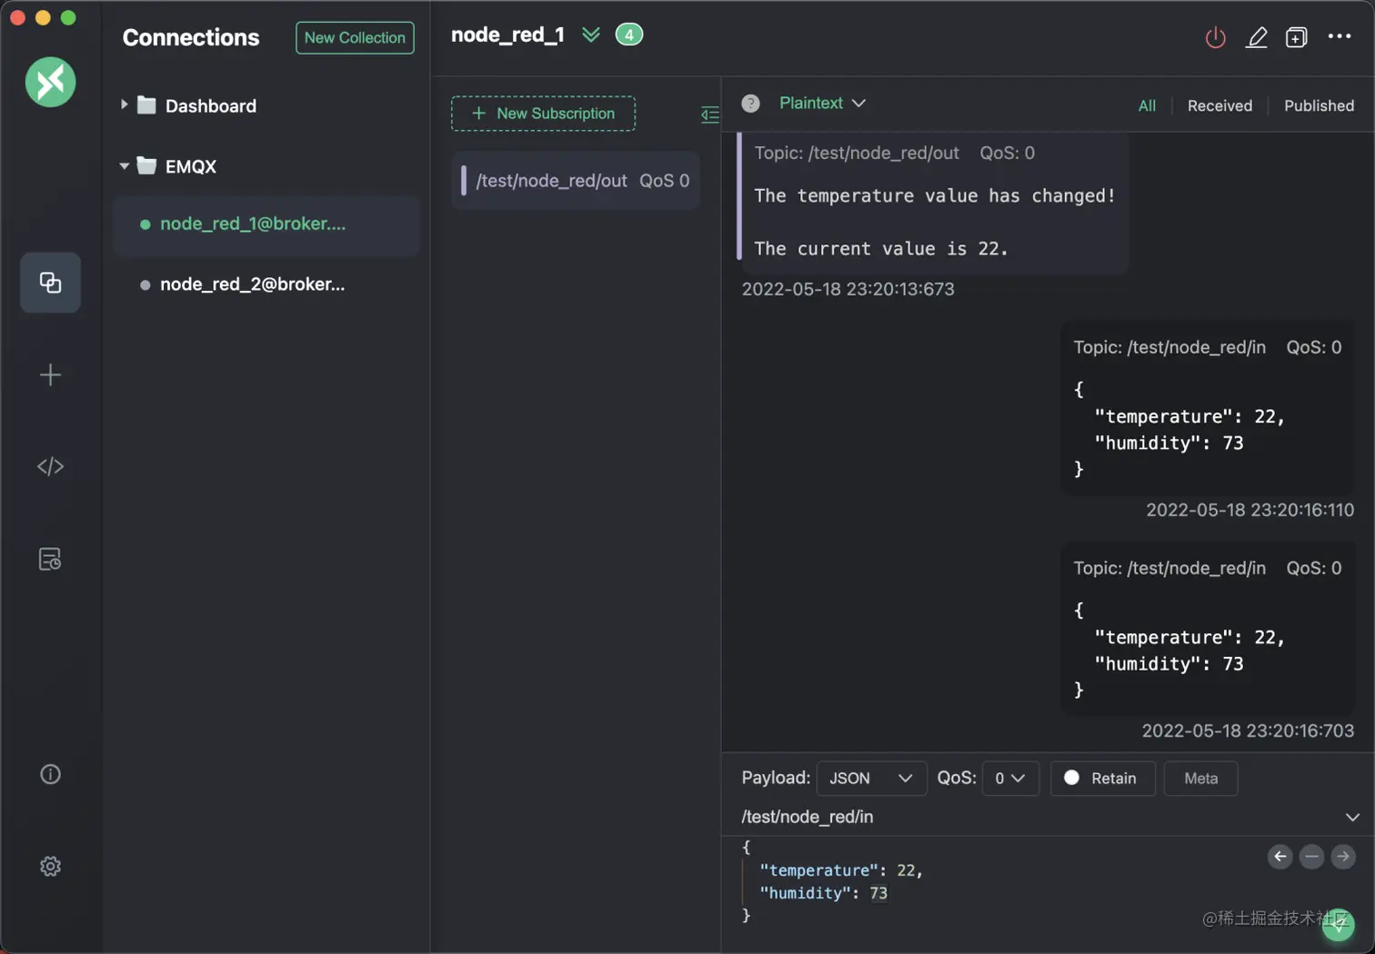Open the Plaintext format dropdown
The width and height of the screenshot is (1375, 954).
coord(821,104)
